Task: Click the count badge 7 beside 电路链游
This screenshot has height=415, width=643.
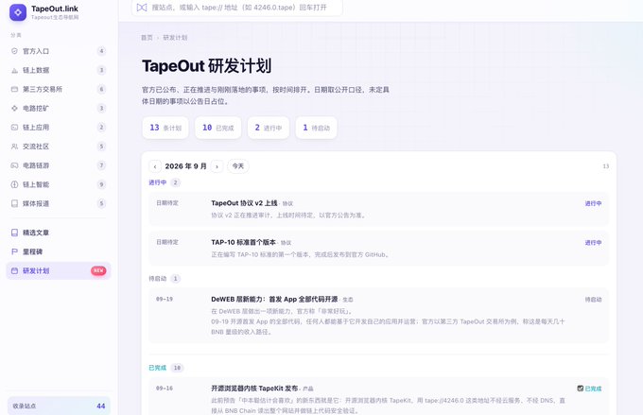Action: 101,165
